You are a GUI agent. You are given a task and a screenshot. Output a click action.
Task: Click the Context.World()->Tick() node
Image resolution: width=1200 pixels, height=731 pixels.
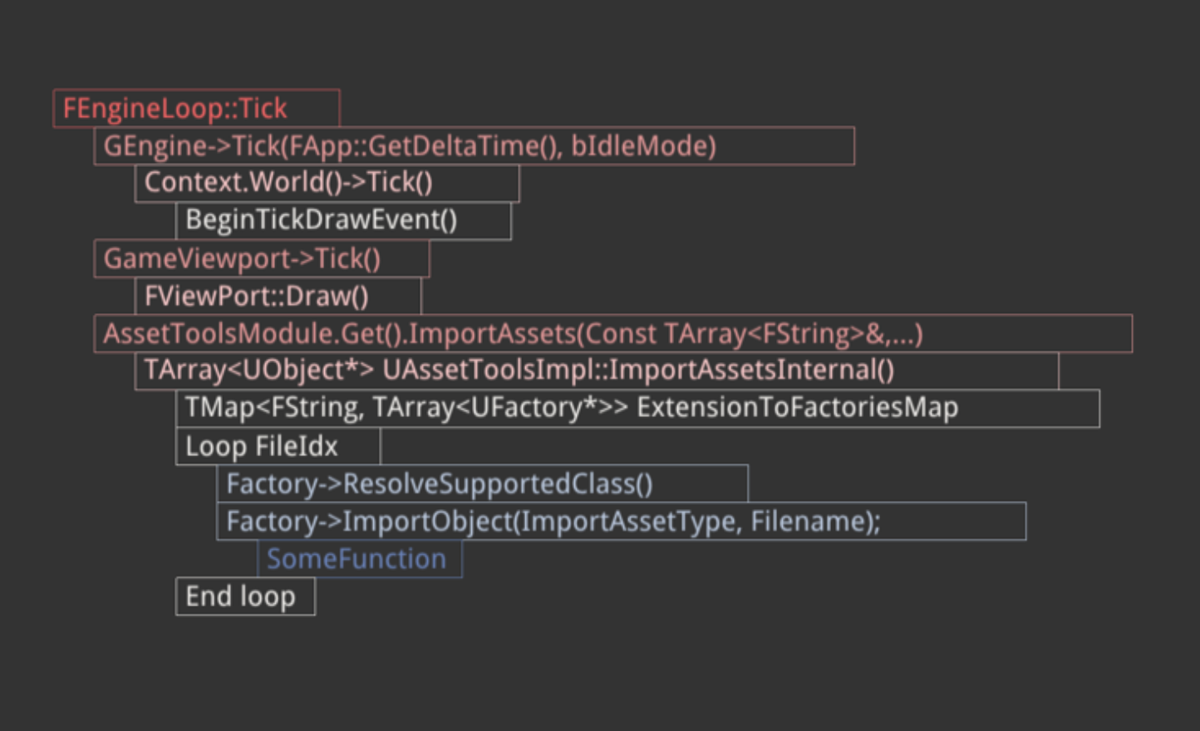pyautogui.click(x=288, y=183)
